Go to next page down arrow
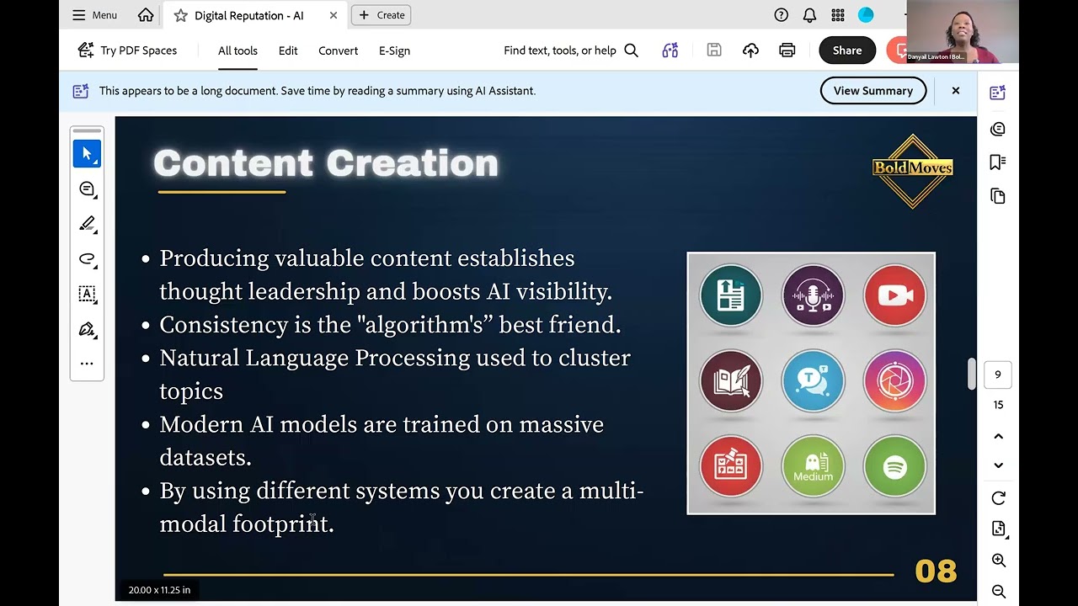 [999, 465]
